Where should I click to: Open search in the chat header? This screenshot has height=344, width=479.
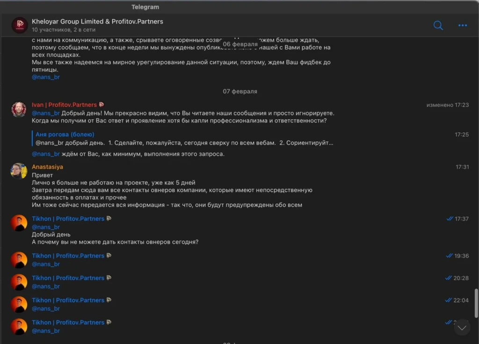click(x=438, y=25)
